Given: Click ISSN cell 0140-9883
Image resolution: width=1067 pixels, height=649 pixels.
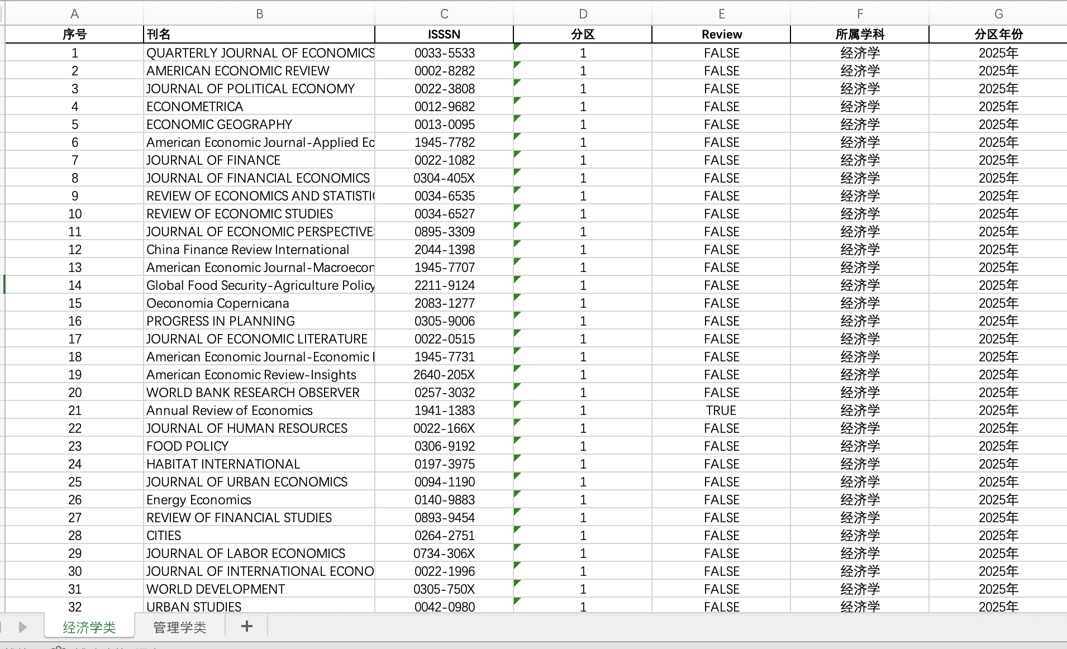Looking at the screenshot, I should (x=444, y=499).
